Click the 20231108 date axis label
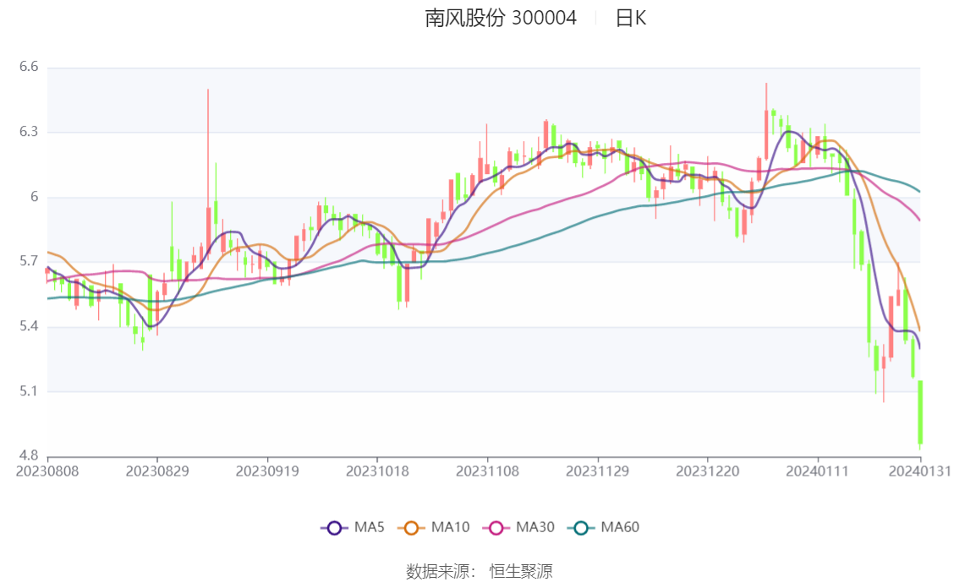This screenshot has height=582, width=959. pyautogui.click(x=487, y=471)
